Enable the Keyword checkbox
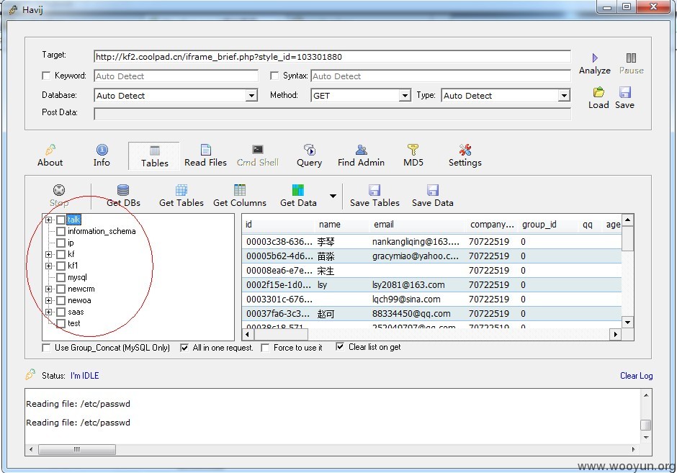 tap(46, 76)
